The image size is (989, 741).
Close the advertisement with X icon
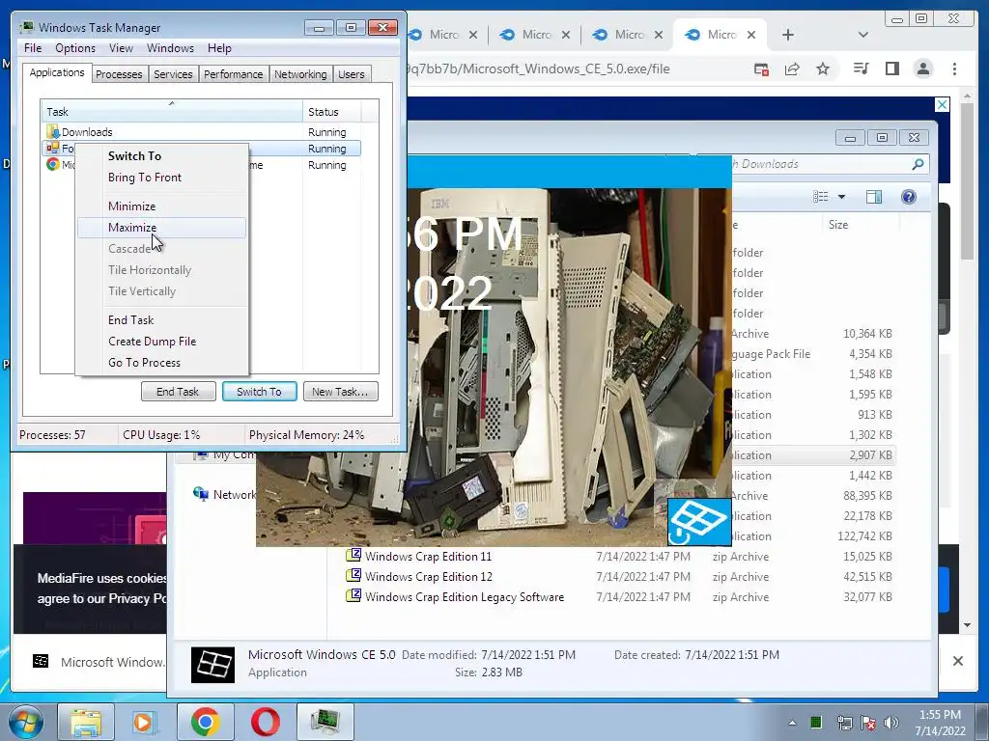click(942, 104)
